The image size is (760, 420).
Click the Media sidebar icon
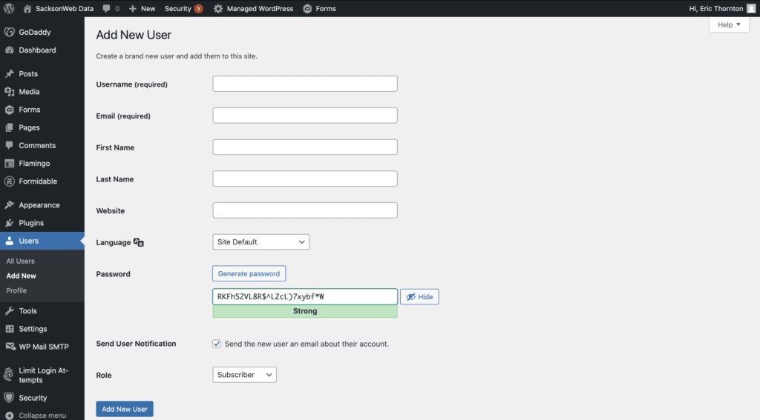pos(9,91)
